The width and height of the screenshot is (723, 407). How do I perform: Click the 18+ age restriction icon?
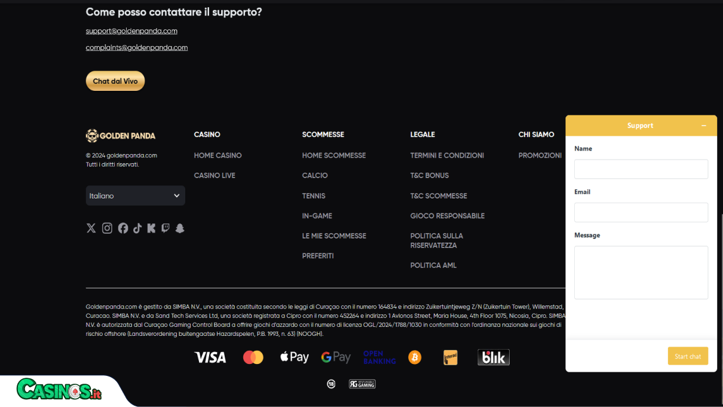tap(331, 384)
